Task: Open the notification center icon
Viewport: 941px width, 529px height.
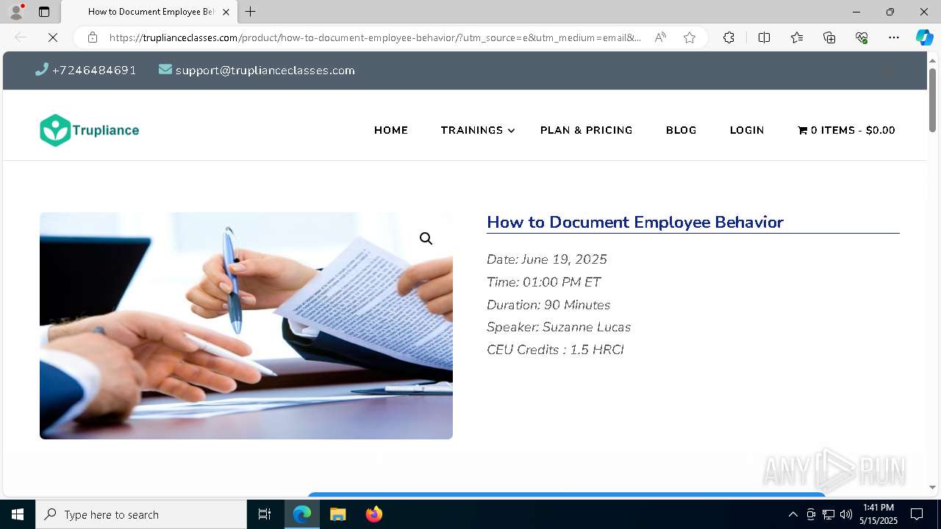Action: pos(917,514)
